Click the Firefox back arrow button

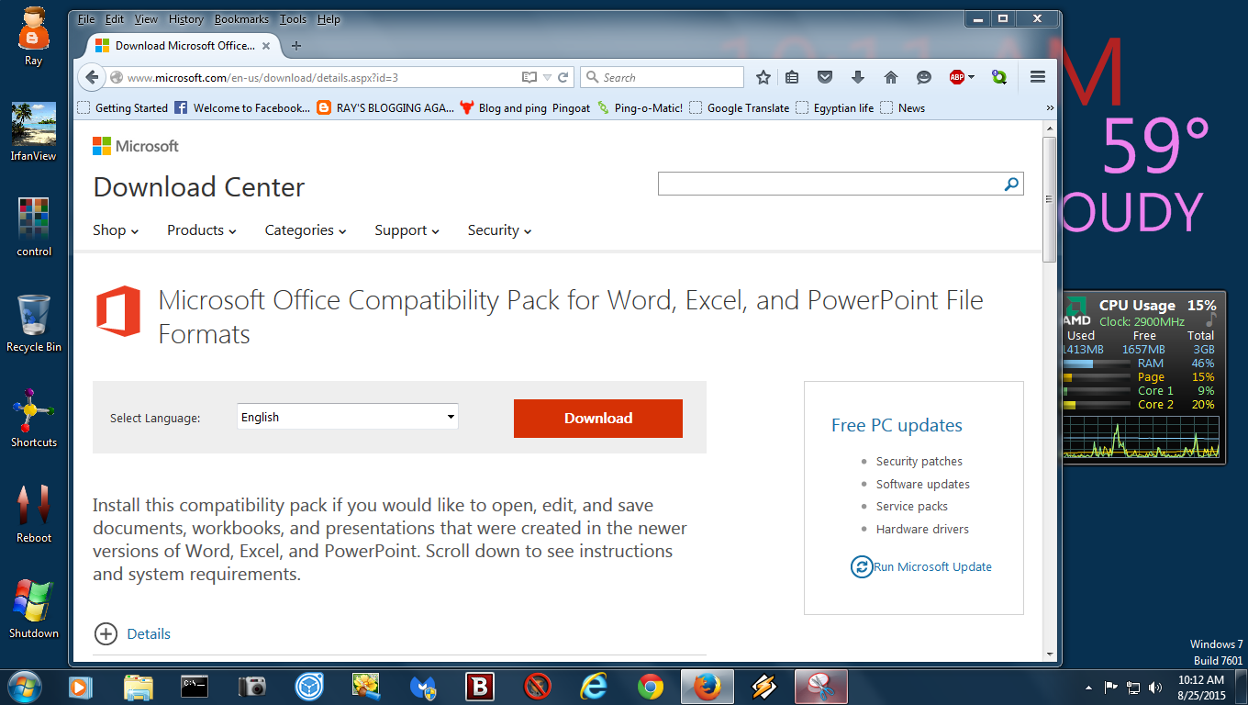pyautogui.click(x=91, y=77)
